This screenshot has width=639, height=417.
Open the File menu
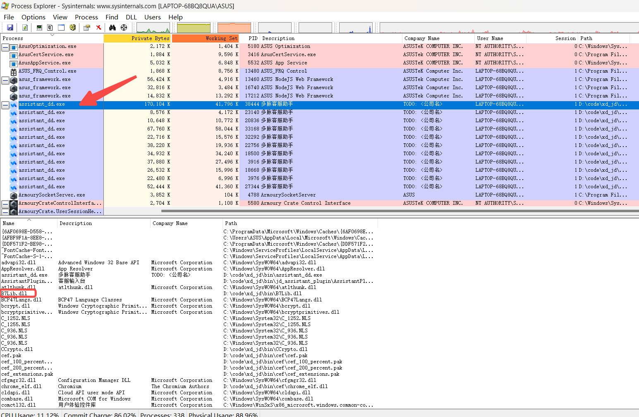[x=9, y=17]
